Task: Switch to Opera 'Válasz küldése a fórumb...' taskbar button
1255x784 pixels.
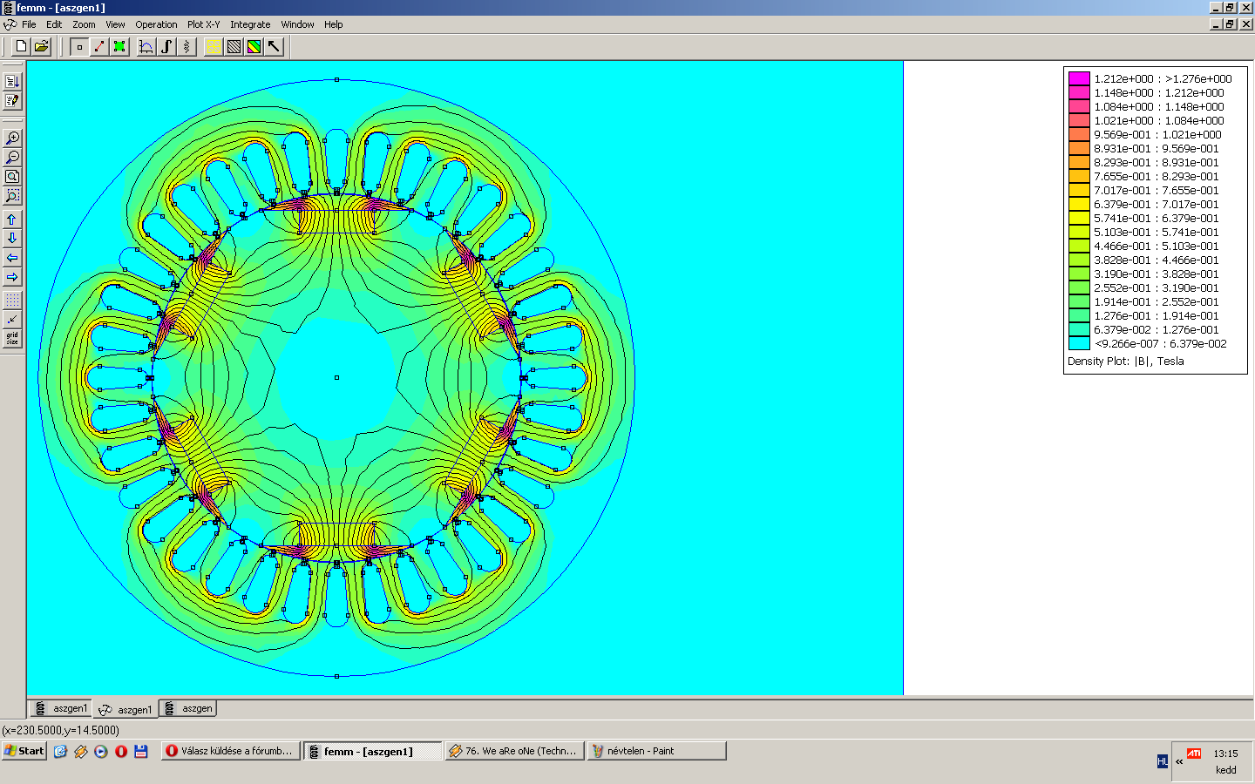Action: pyautogui.click(x=231, y=751)
